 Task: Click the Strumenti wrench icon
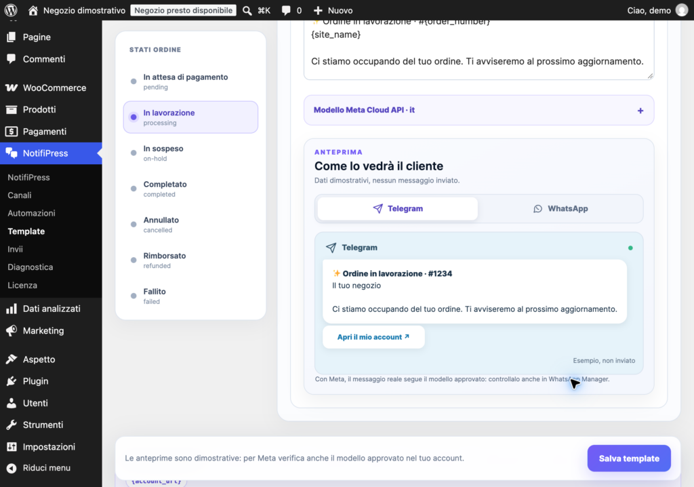point(12,425)
